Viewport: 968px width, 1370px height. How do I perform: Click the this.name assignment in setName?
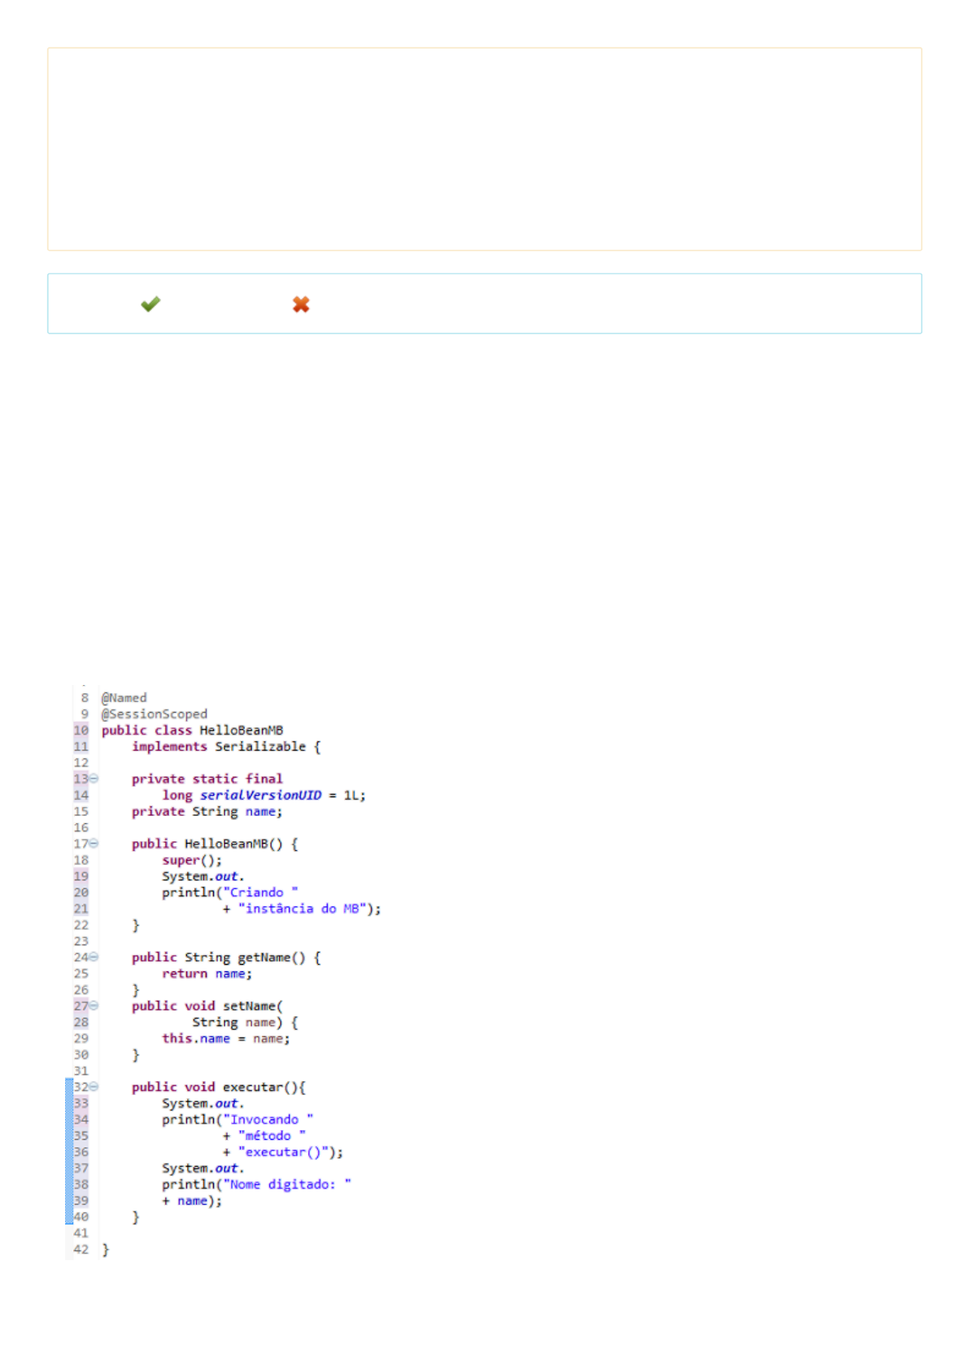point(196,1039)
